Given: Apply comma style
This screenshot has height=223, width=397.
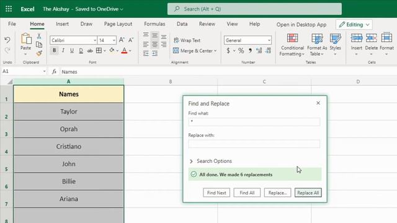Looking at the screenshot, I should (x=250, y=51).
